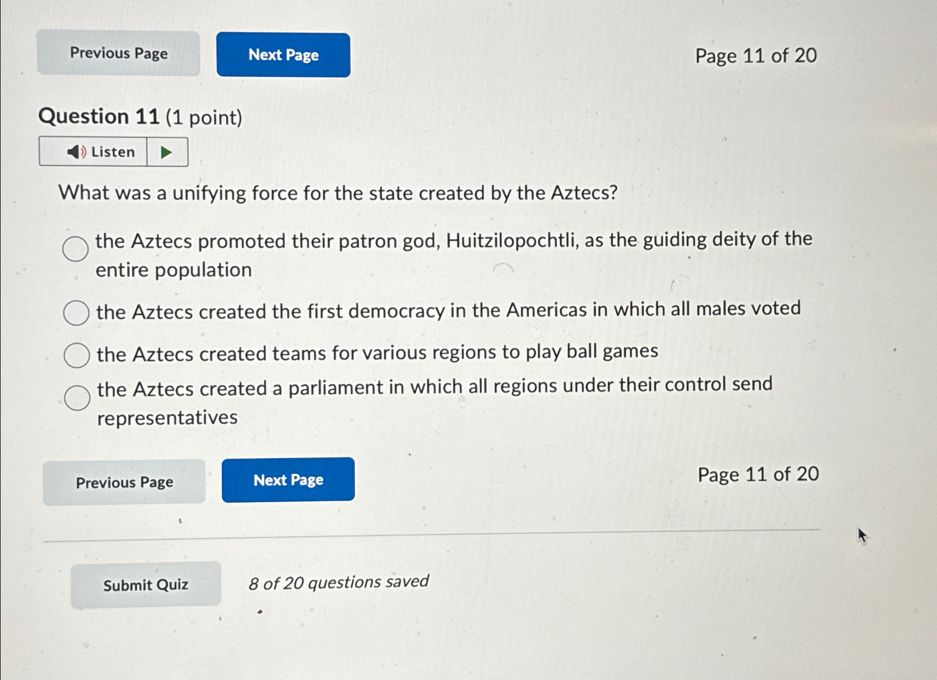Choose the parliament with representatives answer
This screenshot has width=937, height=680.
(76, 396)
